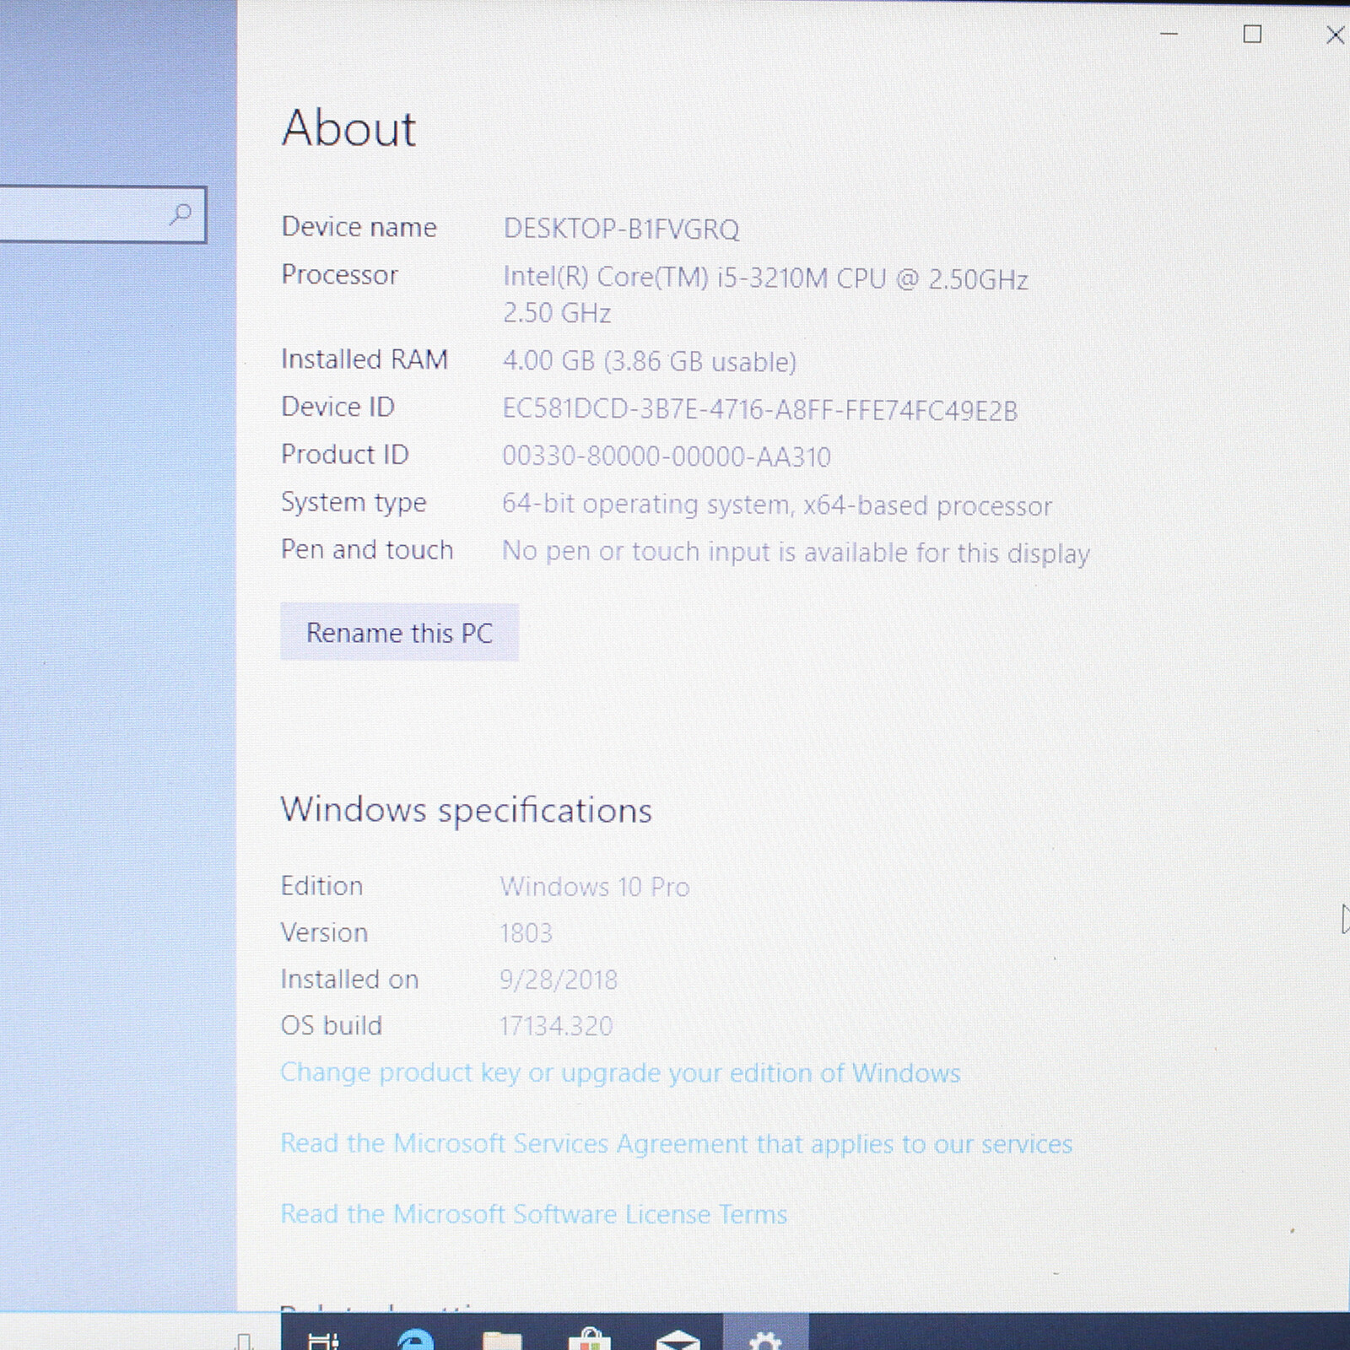Click the Device name label
The width and height of the screenshot is (1350, 1350).
359,227
